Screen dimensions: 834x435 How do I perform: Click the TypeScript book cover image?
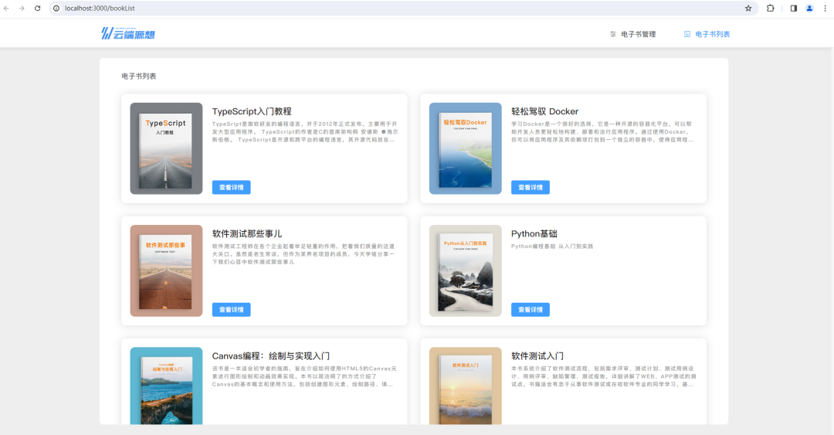point(167,148)
